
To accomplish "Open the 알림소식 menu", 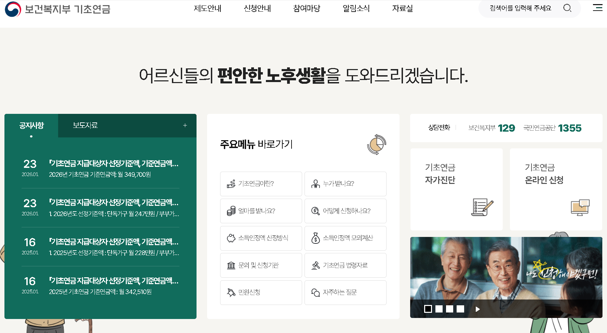I will pos(356,9).
